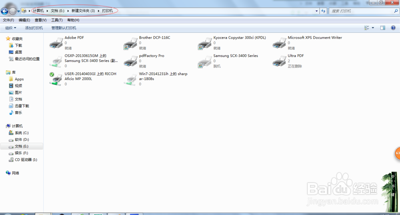Select the Adobe PDF printer icon
400x215 pixels.
[56, 43]
